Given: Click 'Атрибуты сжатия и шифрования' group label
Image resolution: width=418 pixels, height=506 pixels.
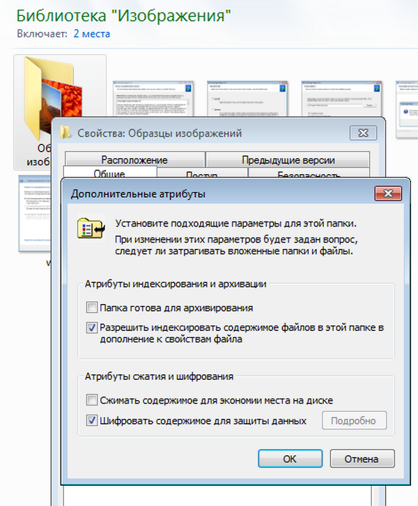Looking at the screenshot, I should [x=159, y=376].
